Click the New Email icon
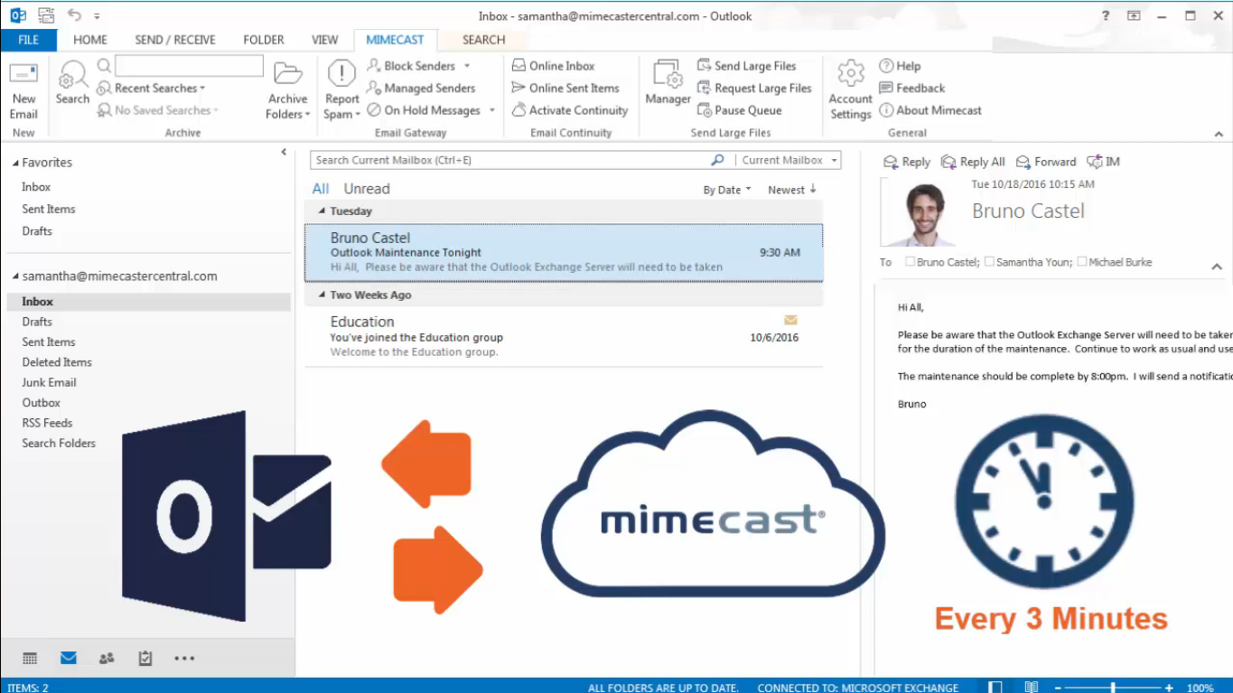Viewport: 1233px width, 693px height. (23, 74)
